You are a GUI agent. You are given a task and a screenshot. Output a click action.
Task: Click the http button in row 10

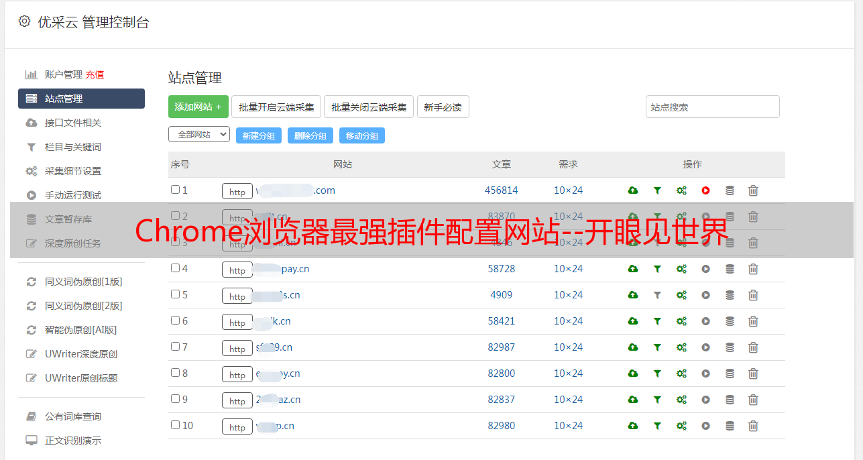[237, 427]
